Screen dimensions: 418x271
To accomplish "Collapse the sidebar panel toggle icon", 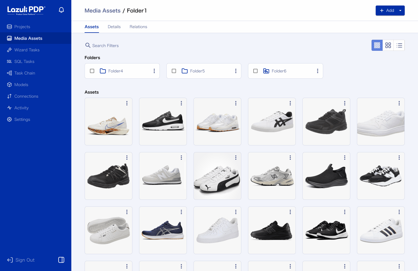I will coord(61,260).
